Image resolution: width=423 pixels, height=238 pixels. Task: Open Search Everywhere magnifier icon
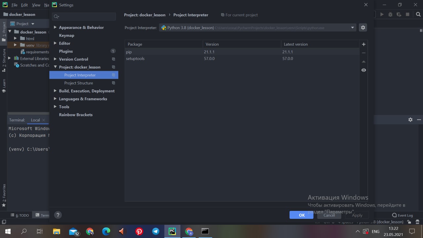[418, 15]
